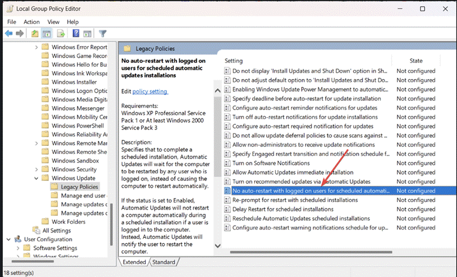Click description pane scroll up arrow
This screenshot has height=277, width=457.
click(x=217, y=91)
